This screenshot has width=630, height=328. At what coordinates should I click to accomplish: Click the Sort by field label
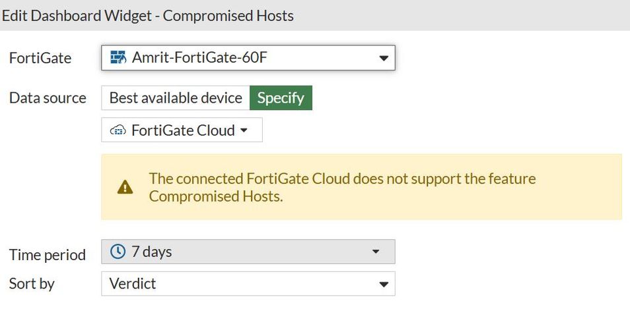tap(32, 284)
